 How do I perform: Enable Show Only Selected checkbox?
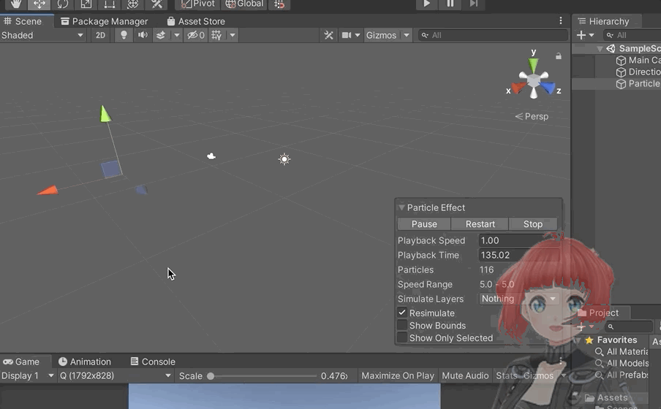click(x=401, y=337)
